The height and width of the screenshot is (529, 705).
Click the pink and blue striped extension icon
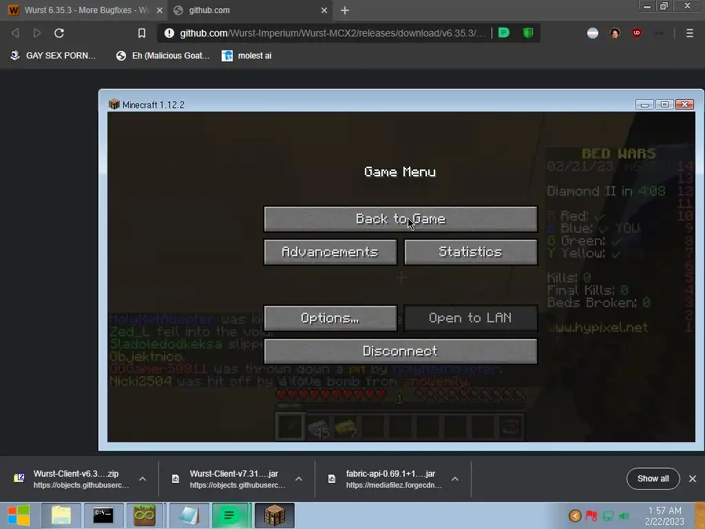pyautogui.click(x=593, y=33)
